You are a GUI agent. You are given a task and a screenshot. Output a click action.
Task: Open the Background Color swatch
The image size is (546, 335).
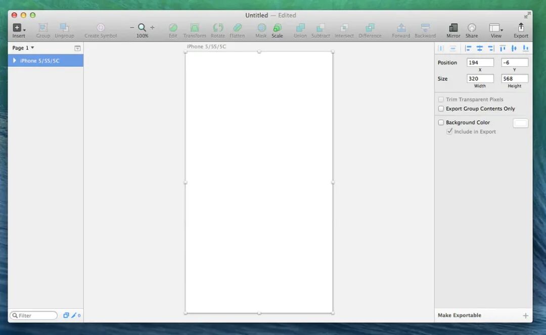[521, 123]
